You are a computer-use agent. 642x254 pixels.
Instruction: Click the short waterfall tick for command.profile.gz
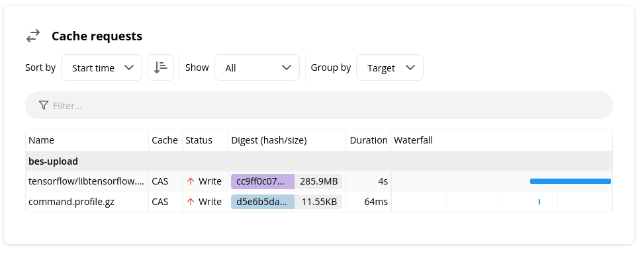click(539, 202)
